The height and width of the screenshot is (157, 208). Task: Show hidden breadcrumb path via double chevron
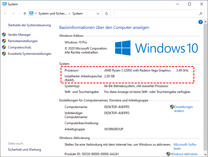[36, 14]
